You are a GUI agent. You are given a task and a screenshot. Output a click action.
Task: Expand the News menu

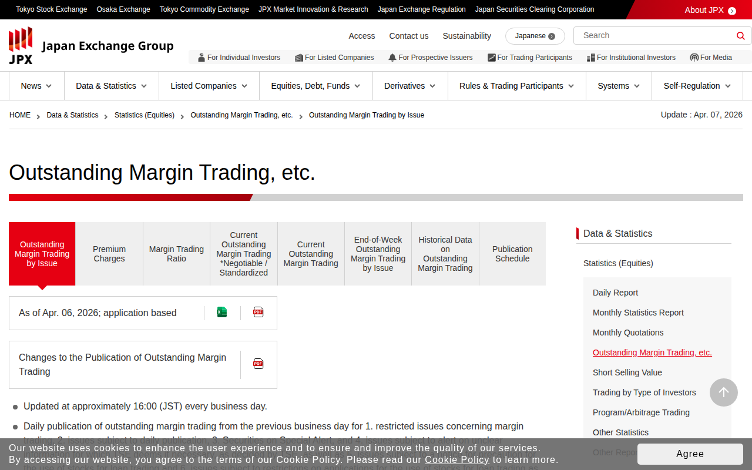(x=36, y=86)
